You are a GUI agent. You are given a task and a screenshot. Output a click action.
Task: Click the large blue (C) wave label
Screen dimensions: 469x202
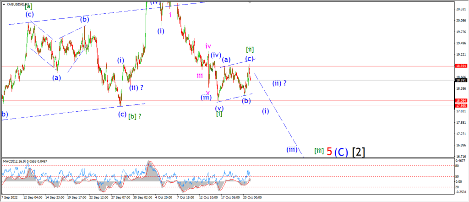click(341, 152)
